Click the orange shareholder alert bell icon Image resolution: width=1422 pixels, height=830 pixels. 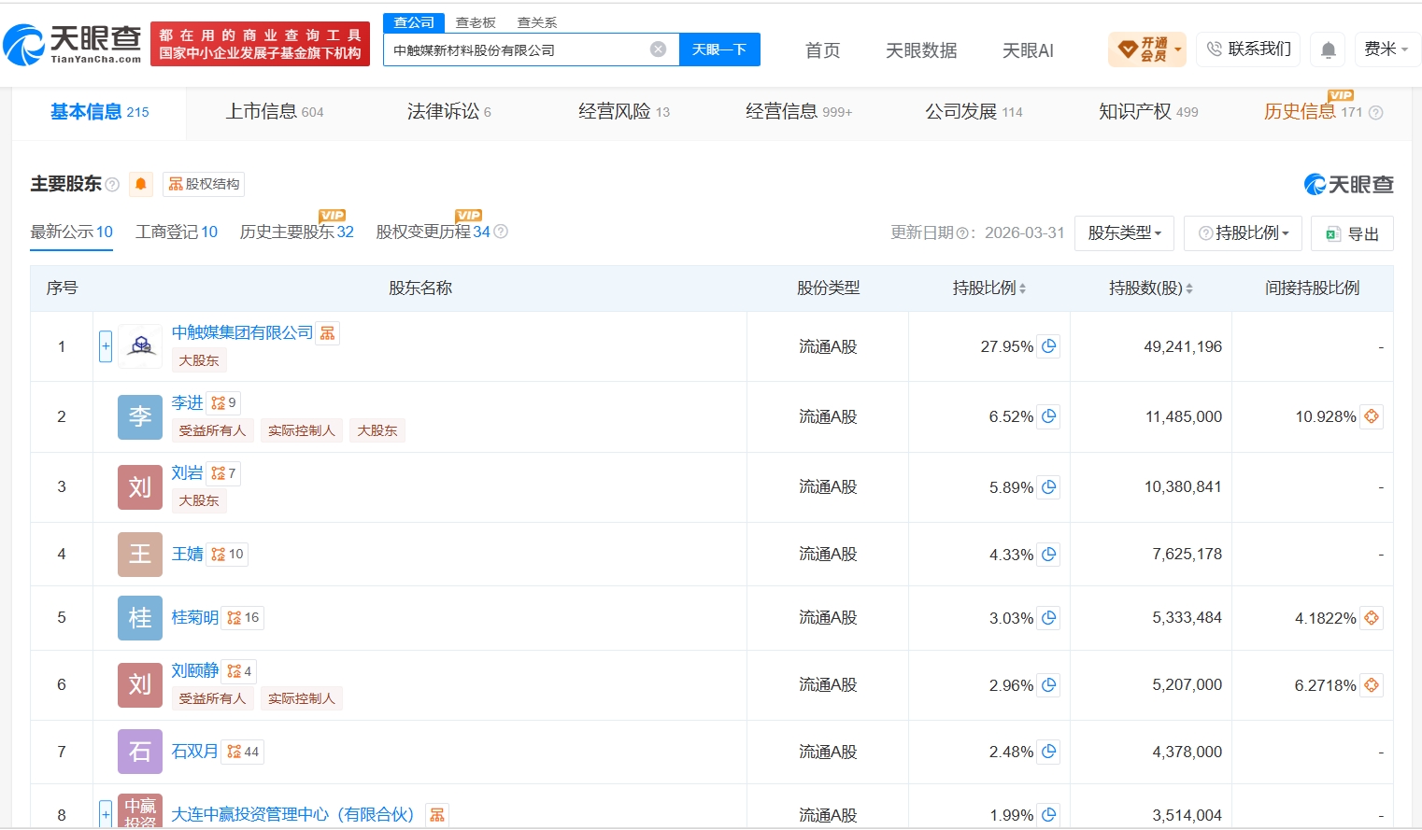(x=140, y=184)
